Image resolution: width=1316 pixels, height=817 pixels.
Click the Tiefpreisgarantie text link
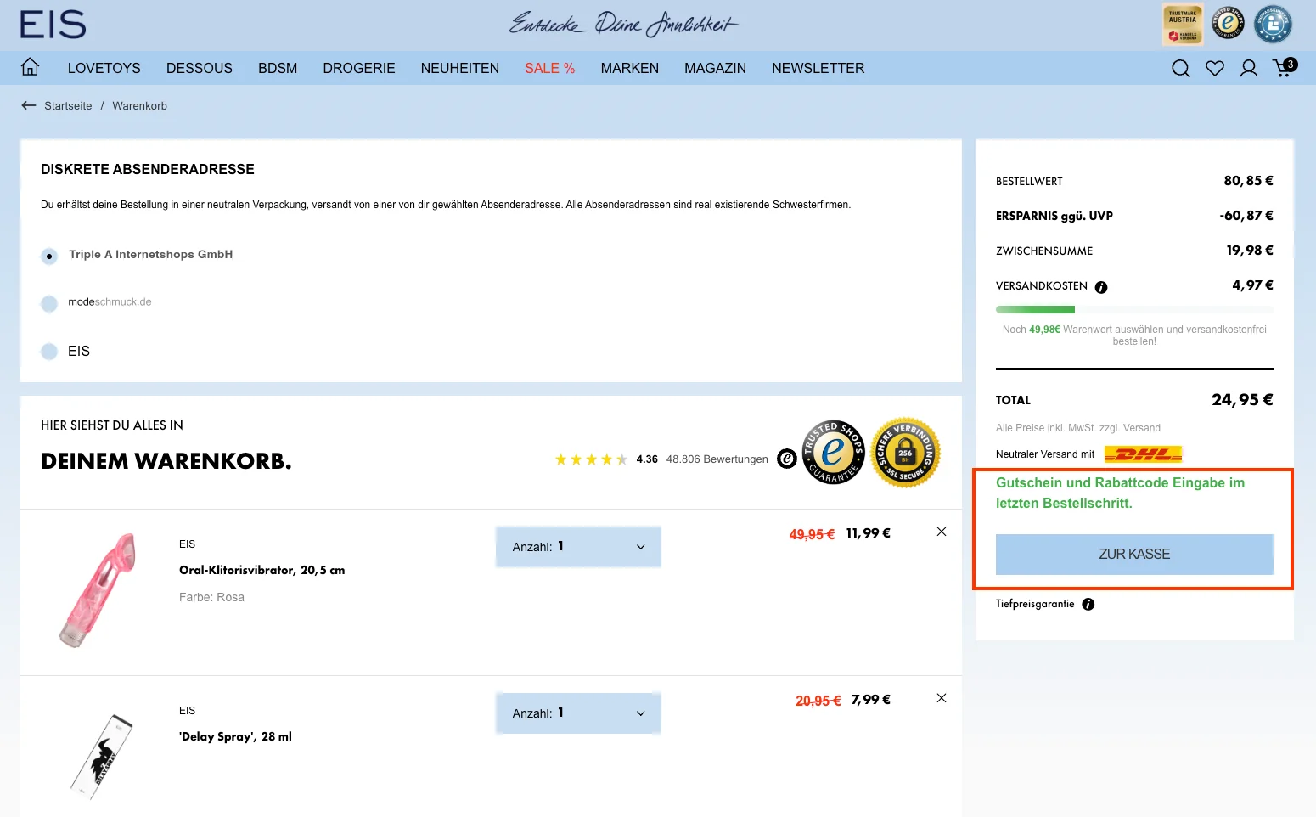pos(1035,604)
